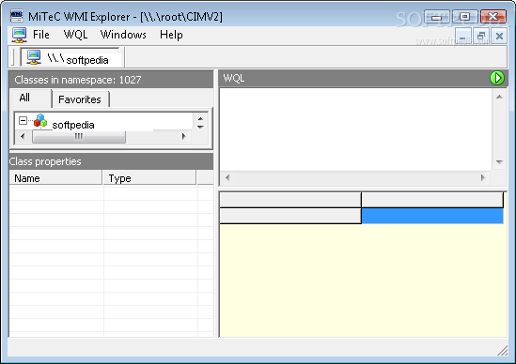Viewport: 516px width, 364px height.
Task: Restore the inner MDI child window
Action: click(x=481, y=36)
